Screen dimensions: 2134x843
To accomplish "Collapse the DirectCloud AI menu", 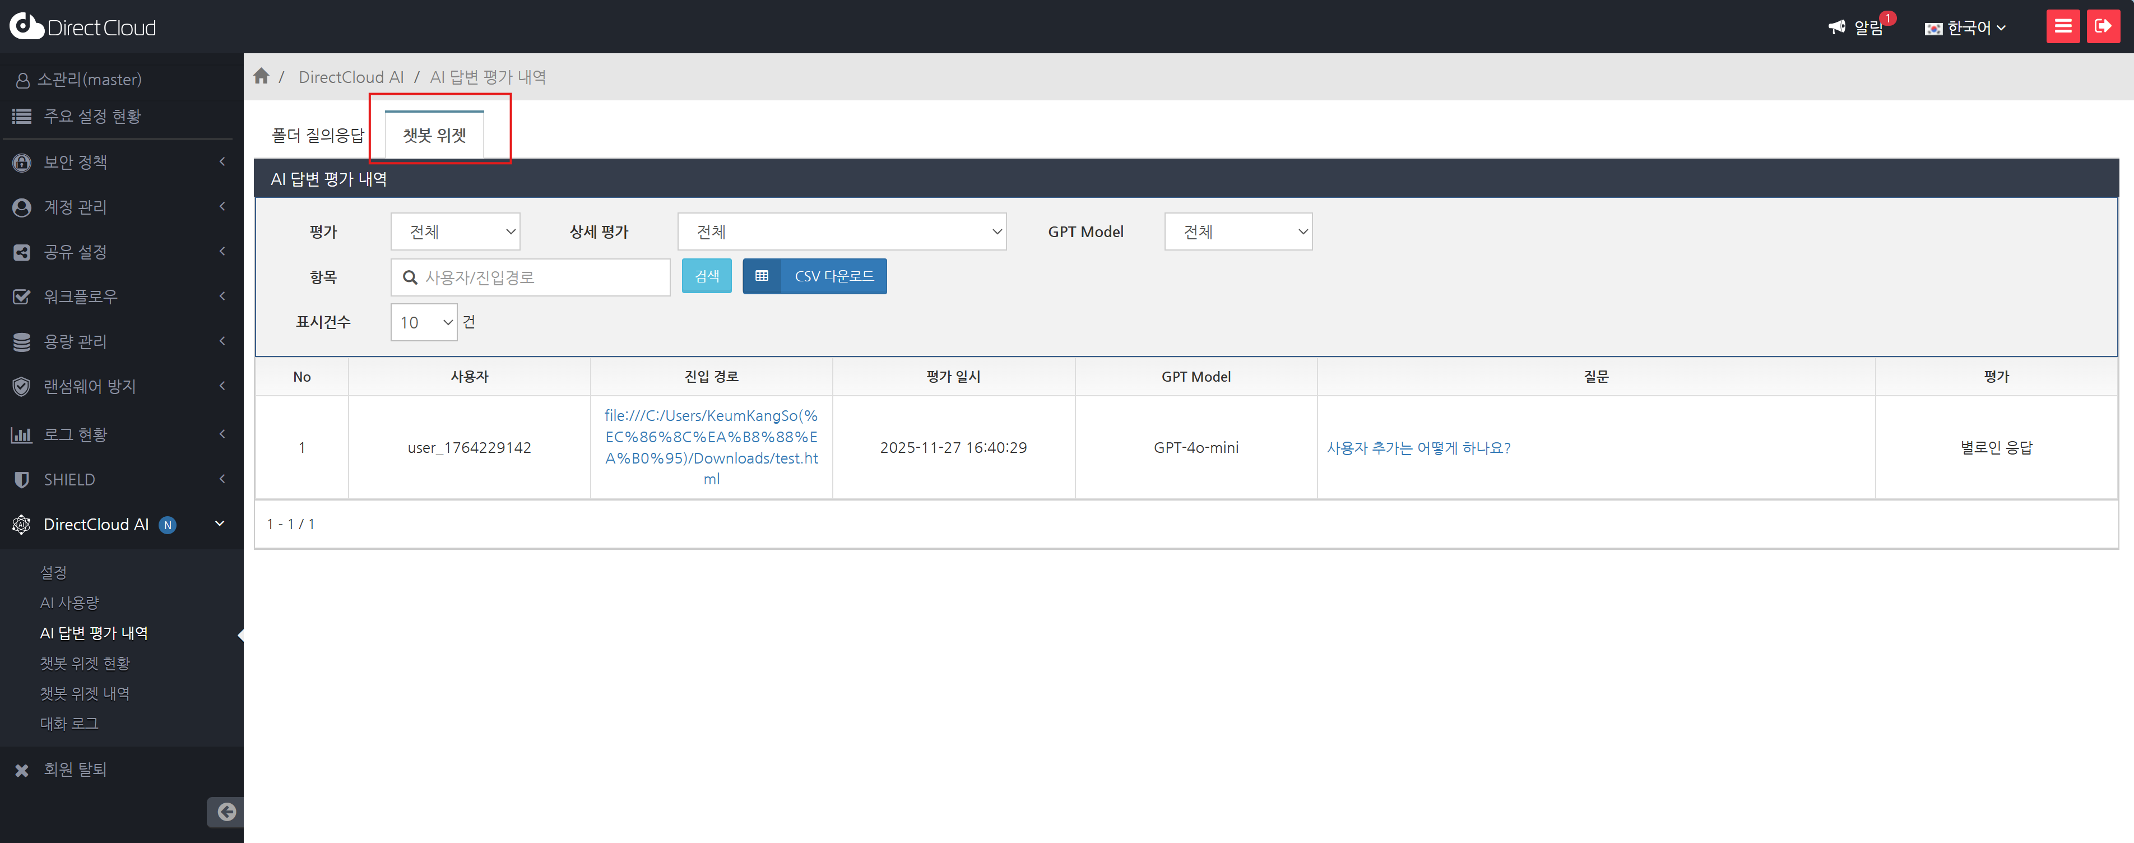I will click(x=220, y=524).
